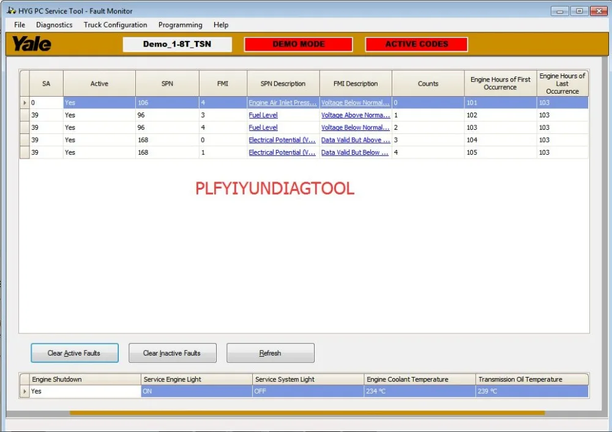The image size is (612, 432).
Task: Click transmission oil temperature value 239 °C
Action: pos(532,392)
